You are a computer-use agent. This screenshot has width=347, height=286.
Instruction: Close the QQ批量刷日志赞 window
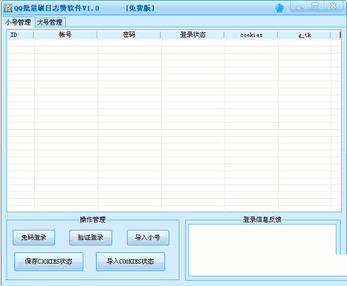pyautogui.click(x=333, y=6)
